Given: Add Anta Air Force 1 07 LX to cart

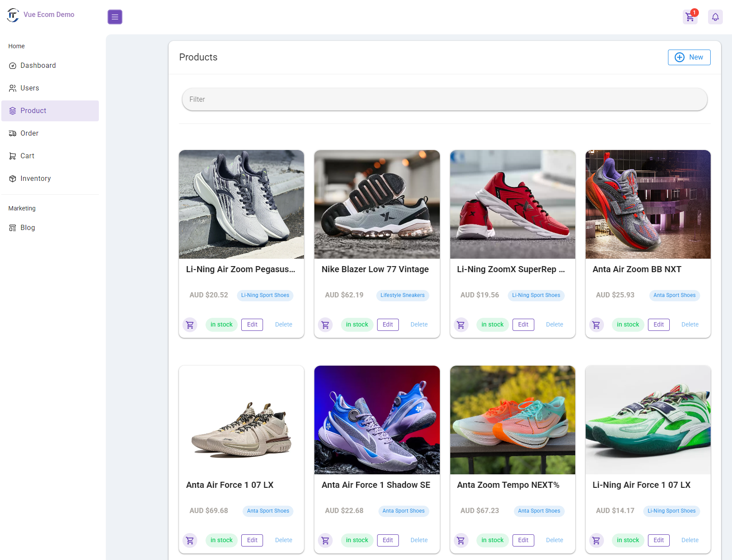Looking at the screenshot, I should tap(190, 540).
